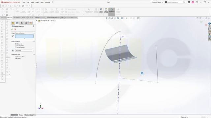
Task: Open the FeatureManager design tree tab icon
Action: [x=13, y=23]
